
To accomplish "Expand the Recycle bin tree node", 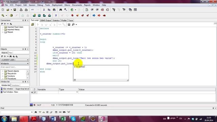I will (x=2, y=74).
